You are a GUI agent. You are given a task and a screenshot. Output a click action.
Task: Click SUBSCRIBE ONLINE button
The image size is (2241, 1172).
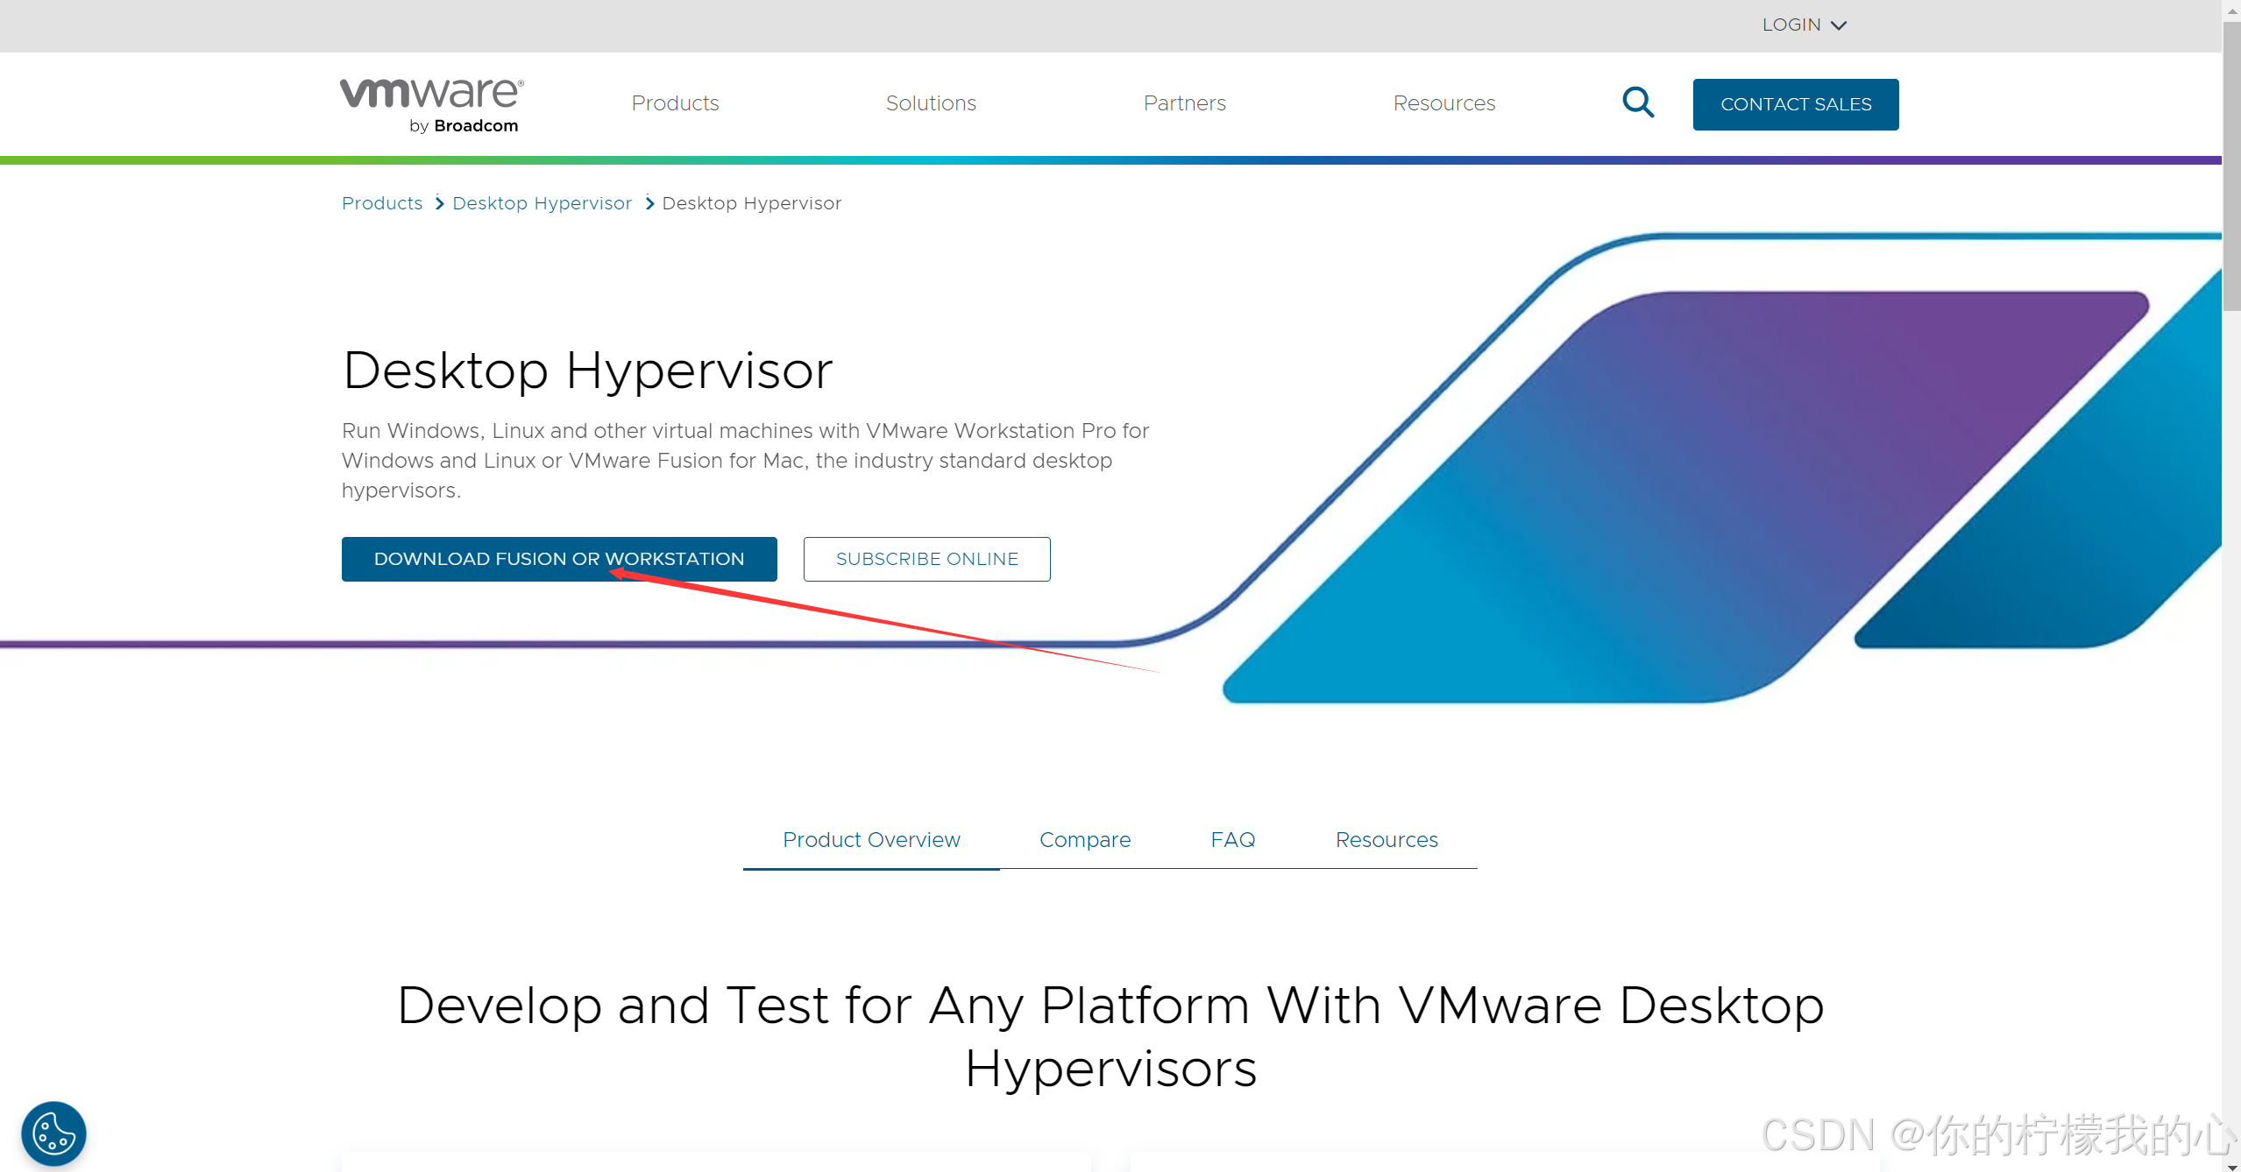(926, 559)
